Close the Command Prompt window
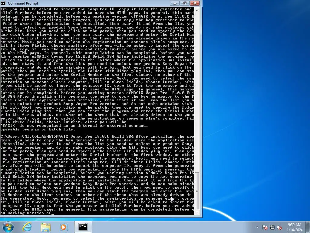The image size is (310, 233). coord(195,3)
